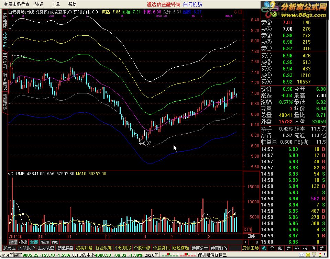This screenshot has height=259, width=330.
Task: Click the 风险: 7.66 indicator label
Action: pyautogui.click(x=111, y=12)
